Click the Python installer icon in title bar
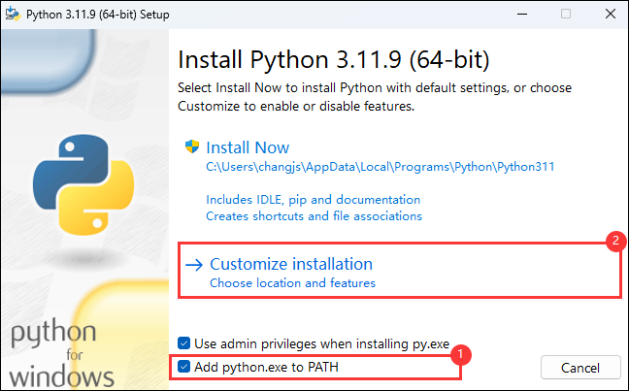 point(13,14)
